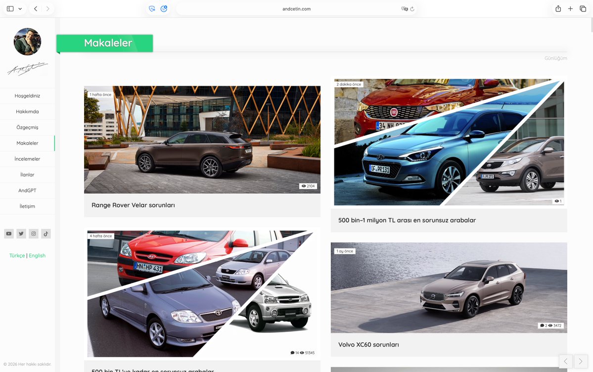Open the translate page icon
Viewport: 593px width, 372px height.
coord(404,9)
